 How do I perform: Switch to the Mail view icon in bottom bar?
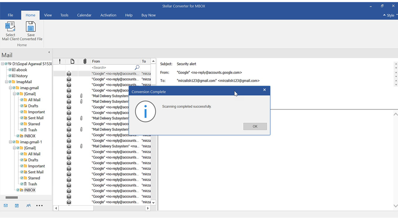tap(6, 206)
